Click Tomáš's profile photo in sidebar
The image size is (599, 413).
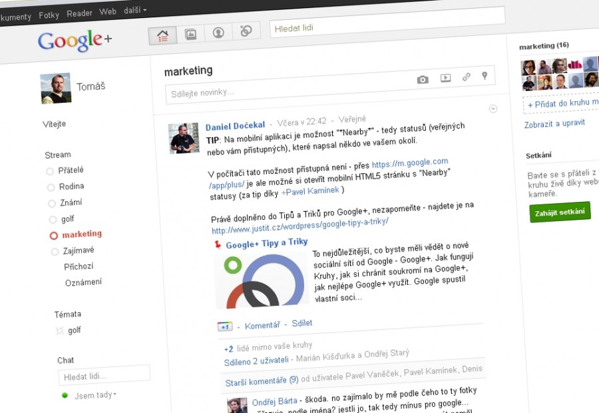point(56,88)
